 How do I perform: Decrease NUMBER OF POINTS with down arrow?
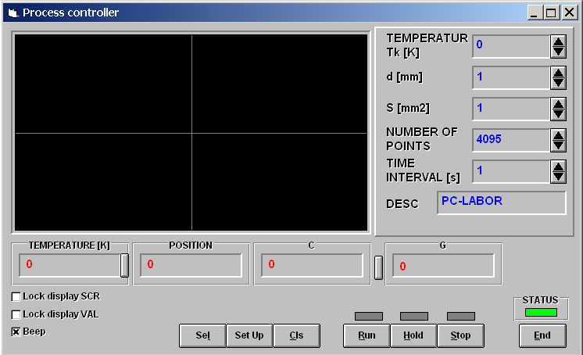tap(558, 146)
